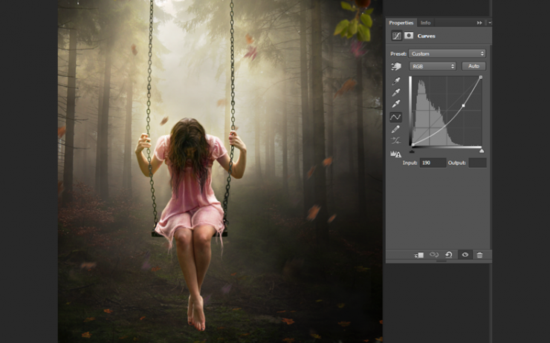The height and width of the screenshot is (343, 550).
Task: Reset curves to adjustment defaults
Action: pyautogui.click(x=449, y=255)
